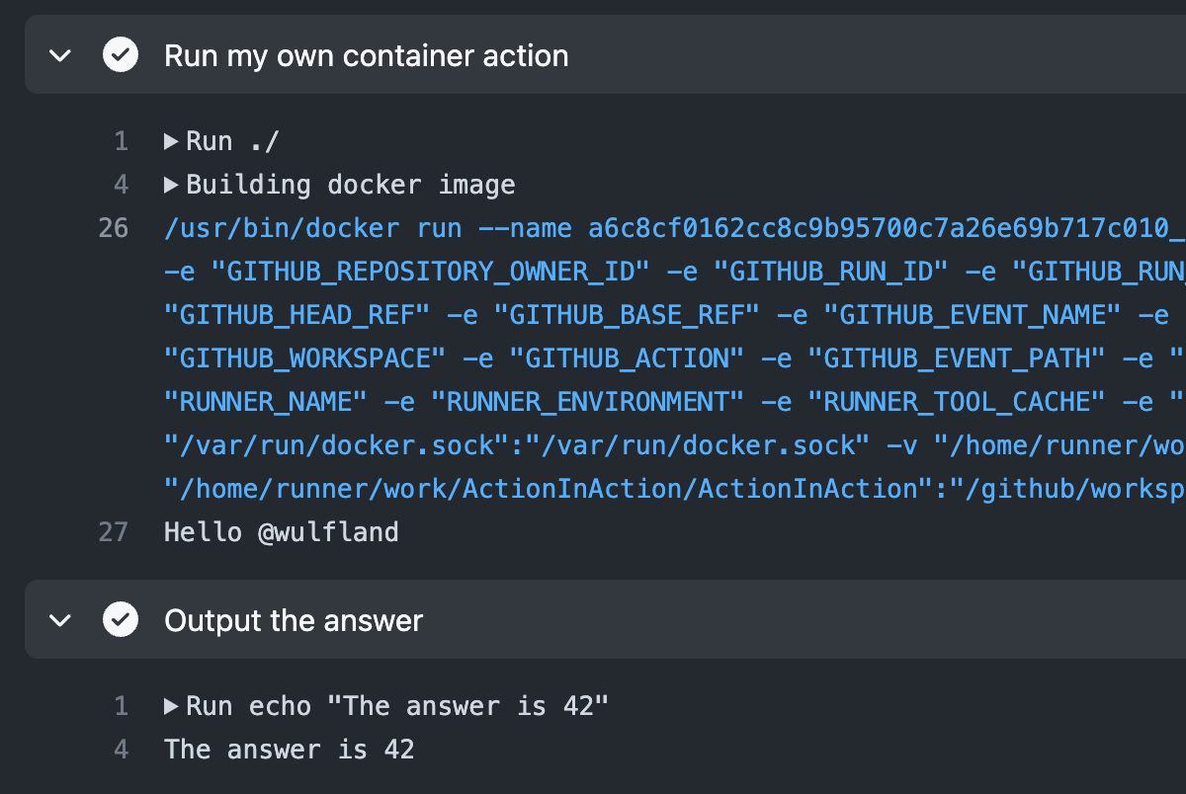This screenshot has height=794, width=1186.
Task: Click line number 4 under 'Output the answer'
Action: click(x=121, y=749)
